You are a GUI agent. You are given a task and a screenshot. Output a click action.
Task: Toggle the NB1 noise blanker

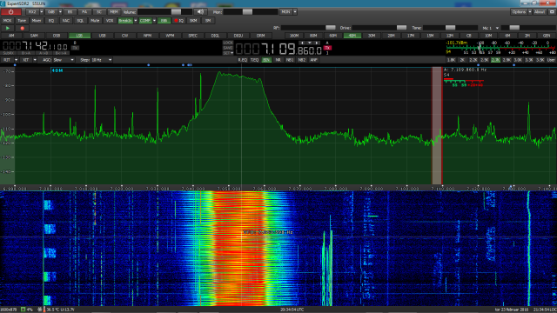point(290,60)
